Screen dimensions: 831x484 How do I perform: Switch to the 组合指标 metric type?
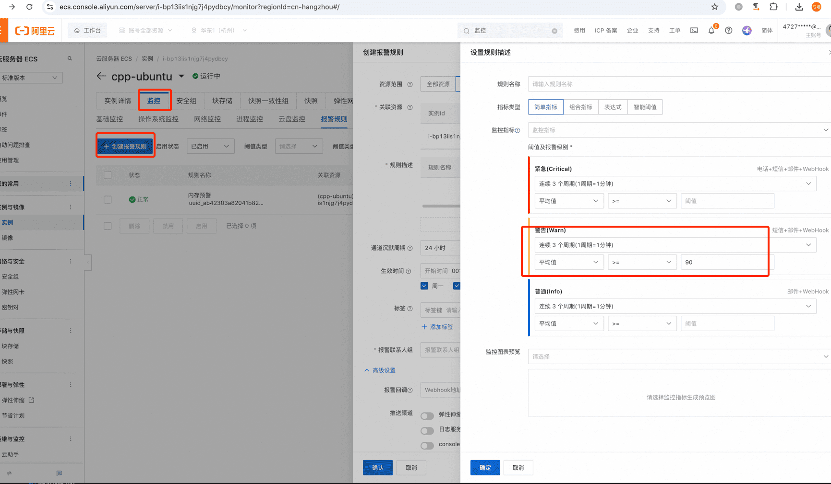coord(581,107)
